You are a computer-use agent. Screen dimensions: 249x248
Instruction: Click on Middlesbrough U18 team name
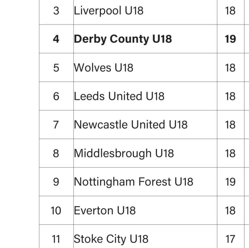click(124, 153)
